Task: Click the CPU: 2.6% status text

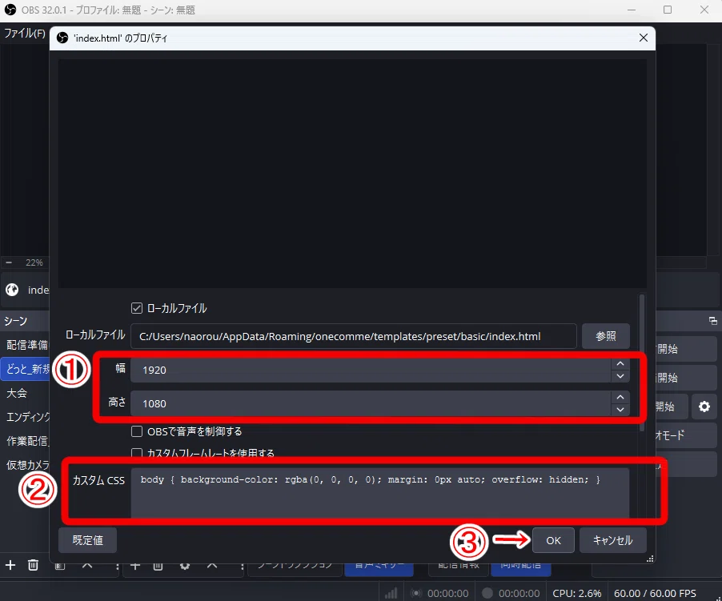Action: [x=576, y=593]
